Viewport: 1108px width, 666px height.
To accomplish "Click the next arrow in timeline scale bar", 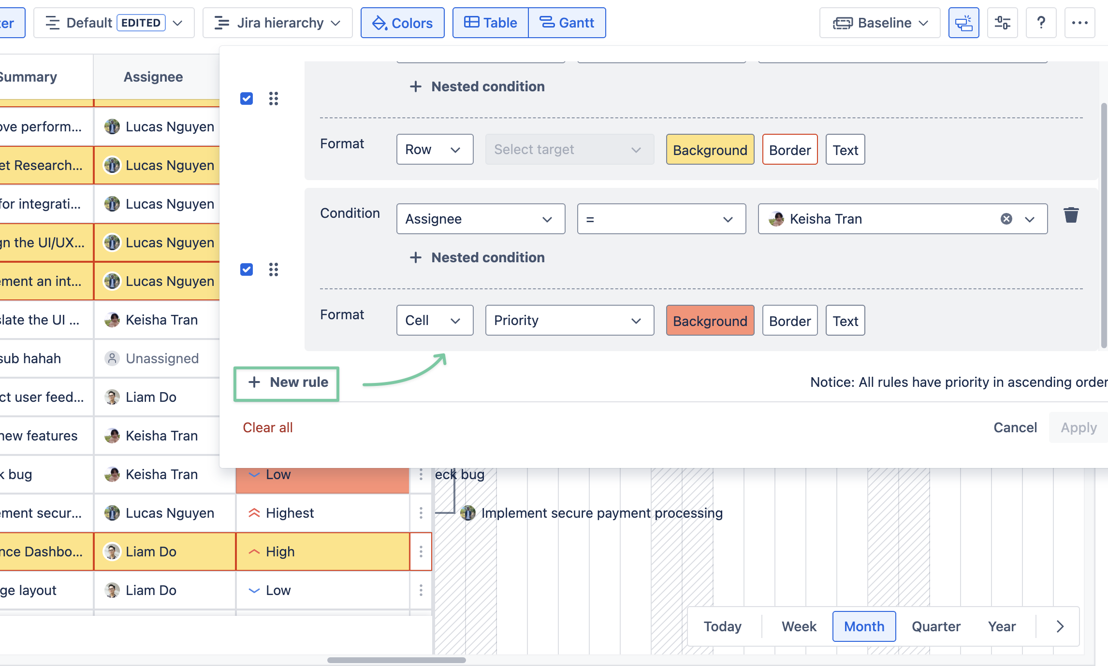I will pos(1060,626).
